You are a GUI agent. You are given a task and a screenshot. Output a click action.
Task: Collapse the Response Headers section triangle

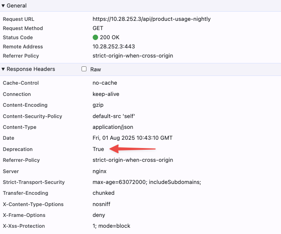3,69
